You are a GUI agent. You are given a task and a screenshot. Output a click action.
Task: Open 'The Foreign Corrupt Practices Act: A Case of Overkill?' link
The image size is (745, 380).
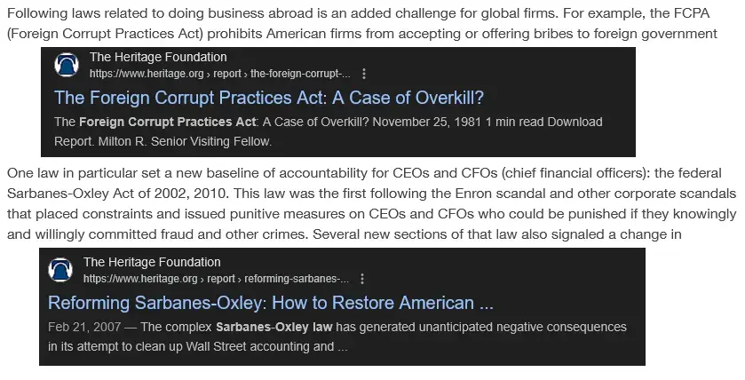269,98
